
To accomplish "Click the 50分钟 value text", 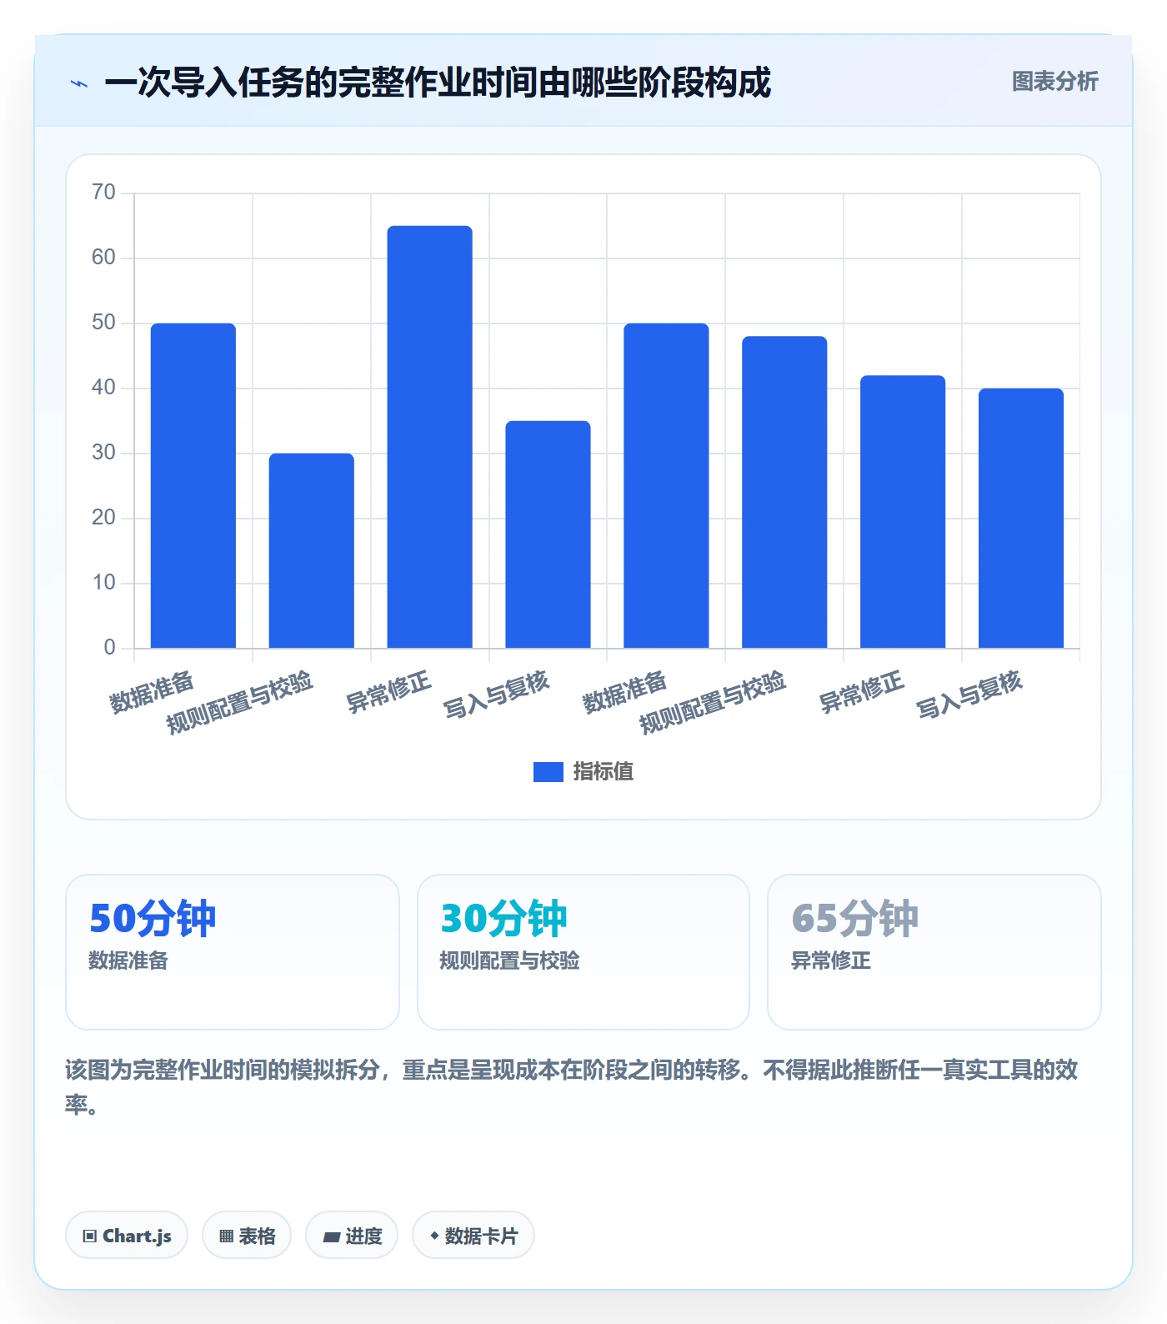I will (x=153, y=918).
